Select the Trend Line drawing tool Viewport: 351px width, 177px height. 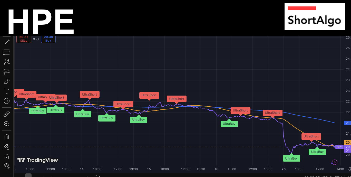coord(7,42)
